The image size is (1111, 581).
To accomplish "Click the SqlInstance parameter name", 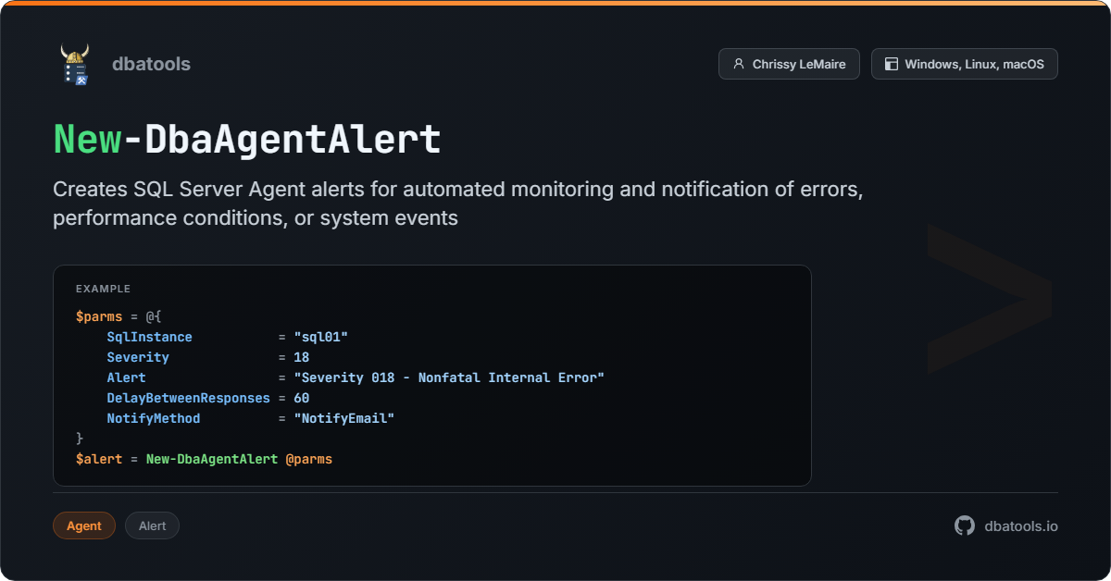I will [x=149, y=337].
